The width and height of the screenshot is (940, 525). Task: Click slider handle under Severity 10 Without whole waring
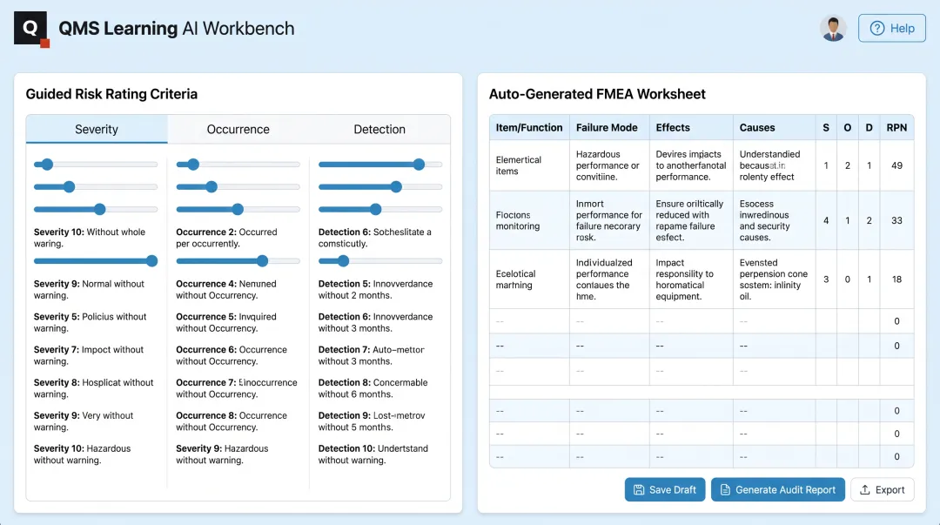coord(151,261)
